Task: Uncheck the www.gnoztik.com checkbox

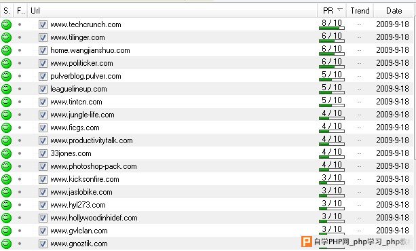Action: (x=43, y=244)
